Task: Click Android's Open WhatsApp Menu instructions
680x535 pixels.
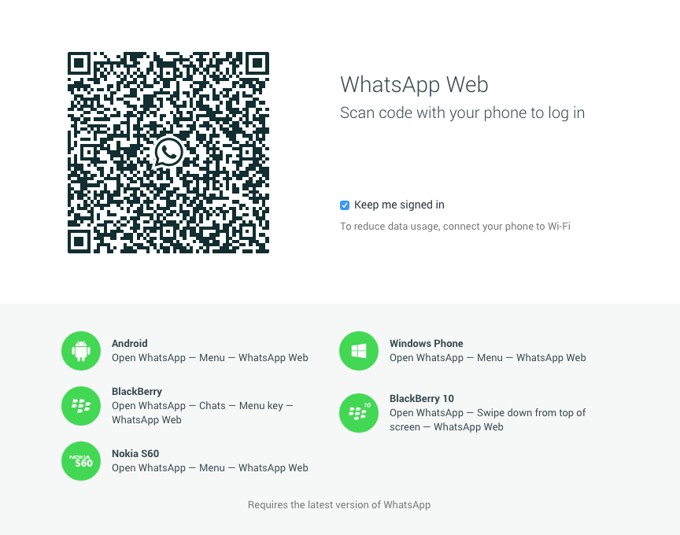Action: (x=210, y=358)
